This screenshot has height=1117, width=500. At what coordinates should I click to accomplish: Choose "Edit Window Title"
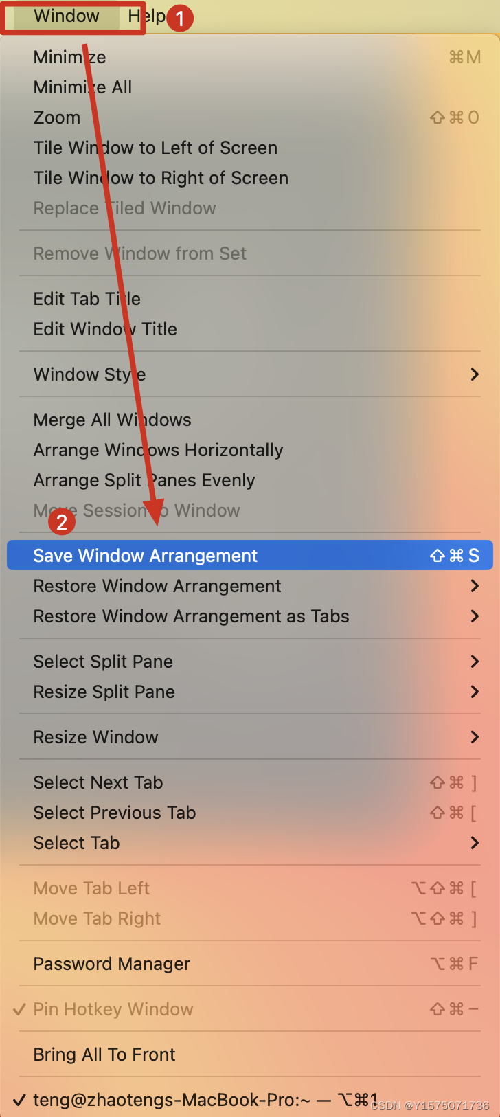(x=105, y=329)
